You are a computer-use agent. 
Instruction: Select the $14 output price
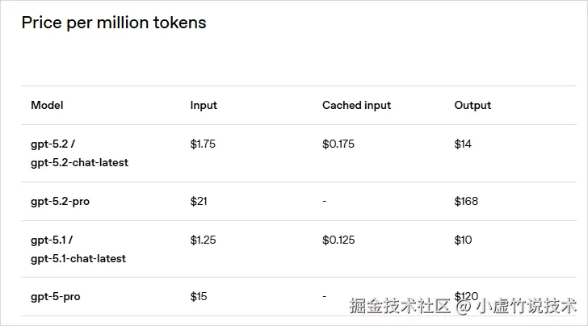tap(463, 144)
